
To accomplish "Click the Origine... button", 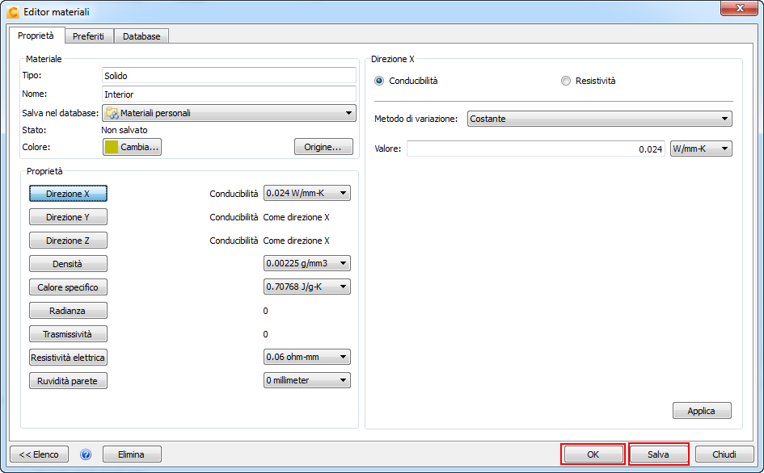I will pos(323,147).
